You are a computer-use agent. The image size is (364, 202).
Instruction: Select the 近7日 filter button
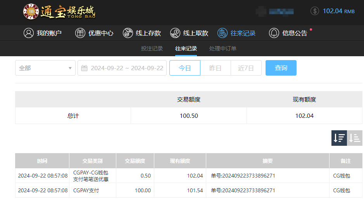pos(246,68)
